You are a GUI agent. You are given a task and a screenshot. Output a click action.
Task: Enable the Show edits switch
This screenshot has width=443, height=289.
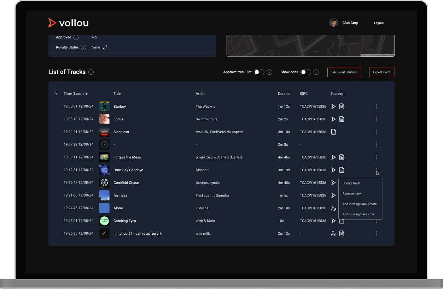click(x=306, y=72)
